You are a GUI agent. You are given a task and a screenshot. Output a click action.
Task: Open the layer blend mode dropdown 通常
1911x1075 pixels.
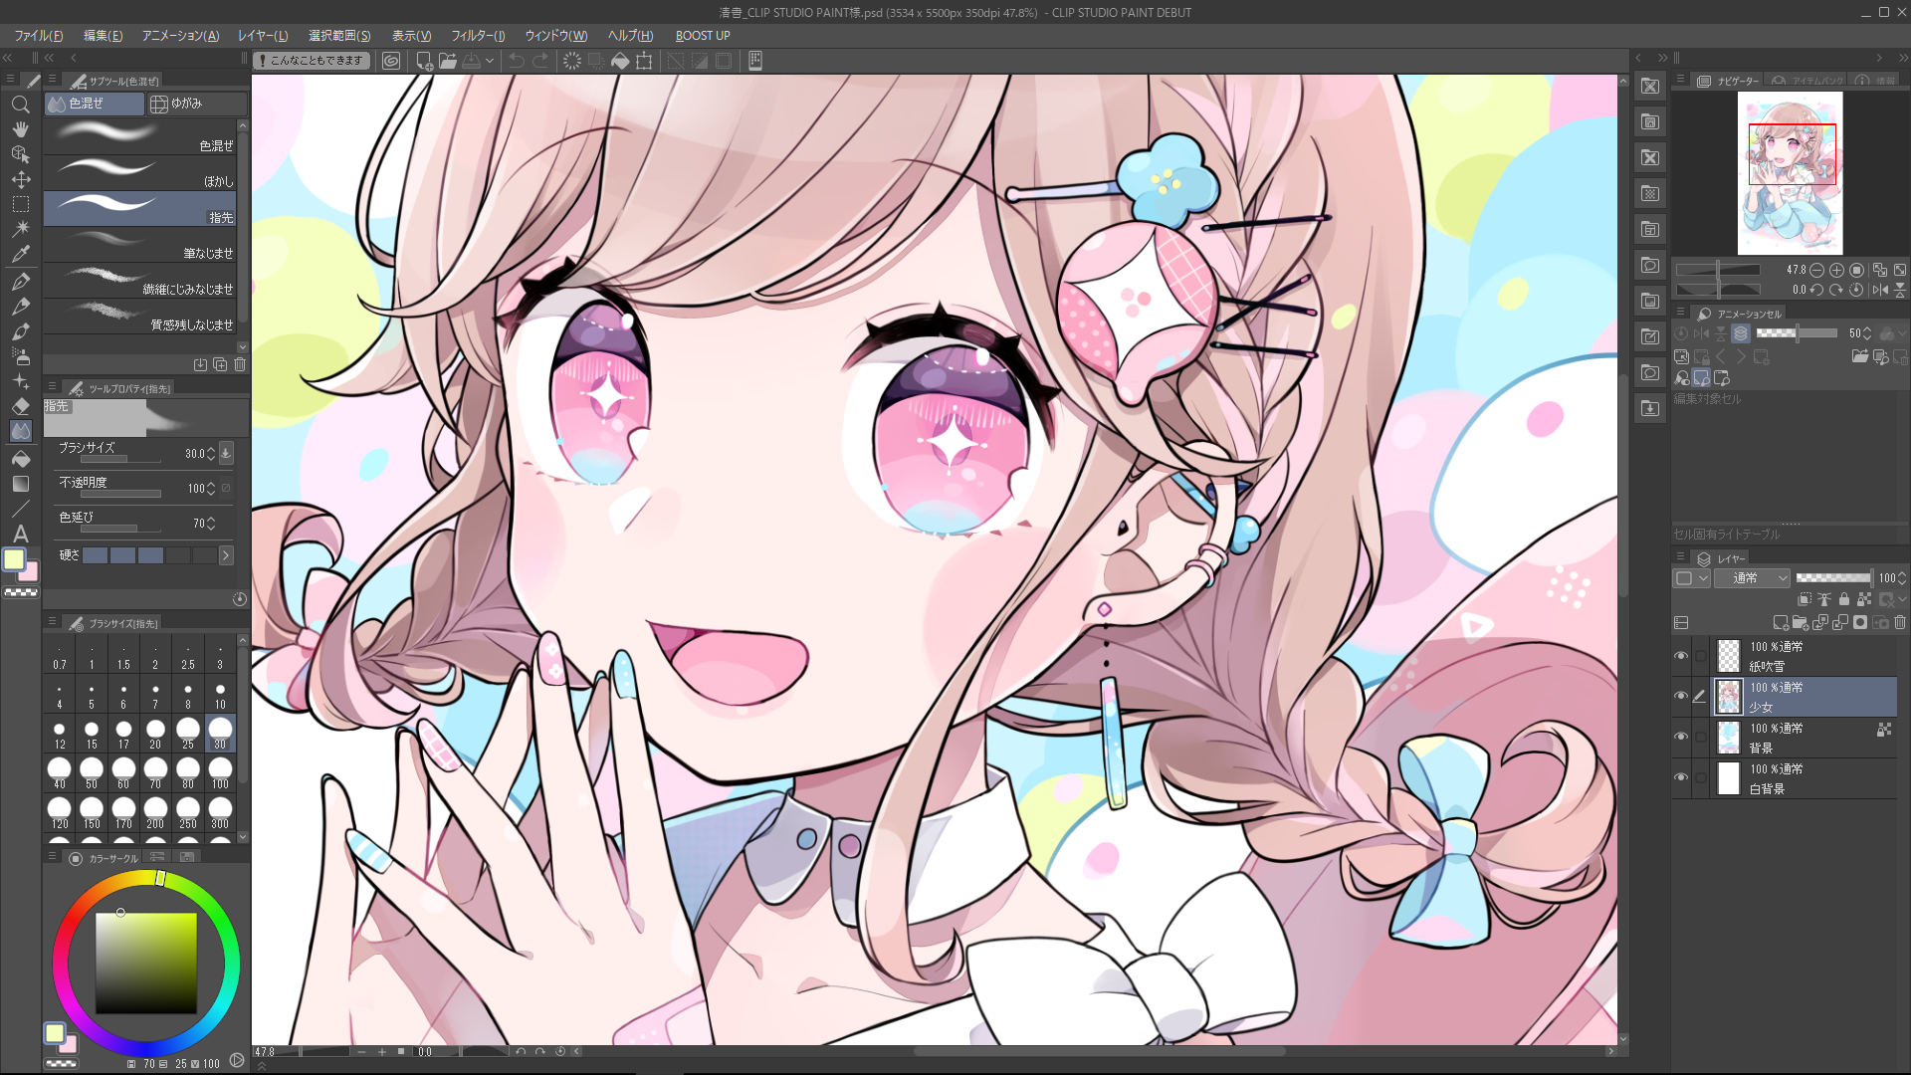(1752, 578)
